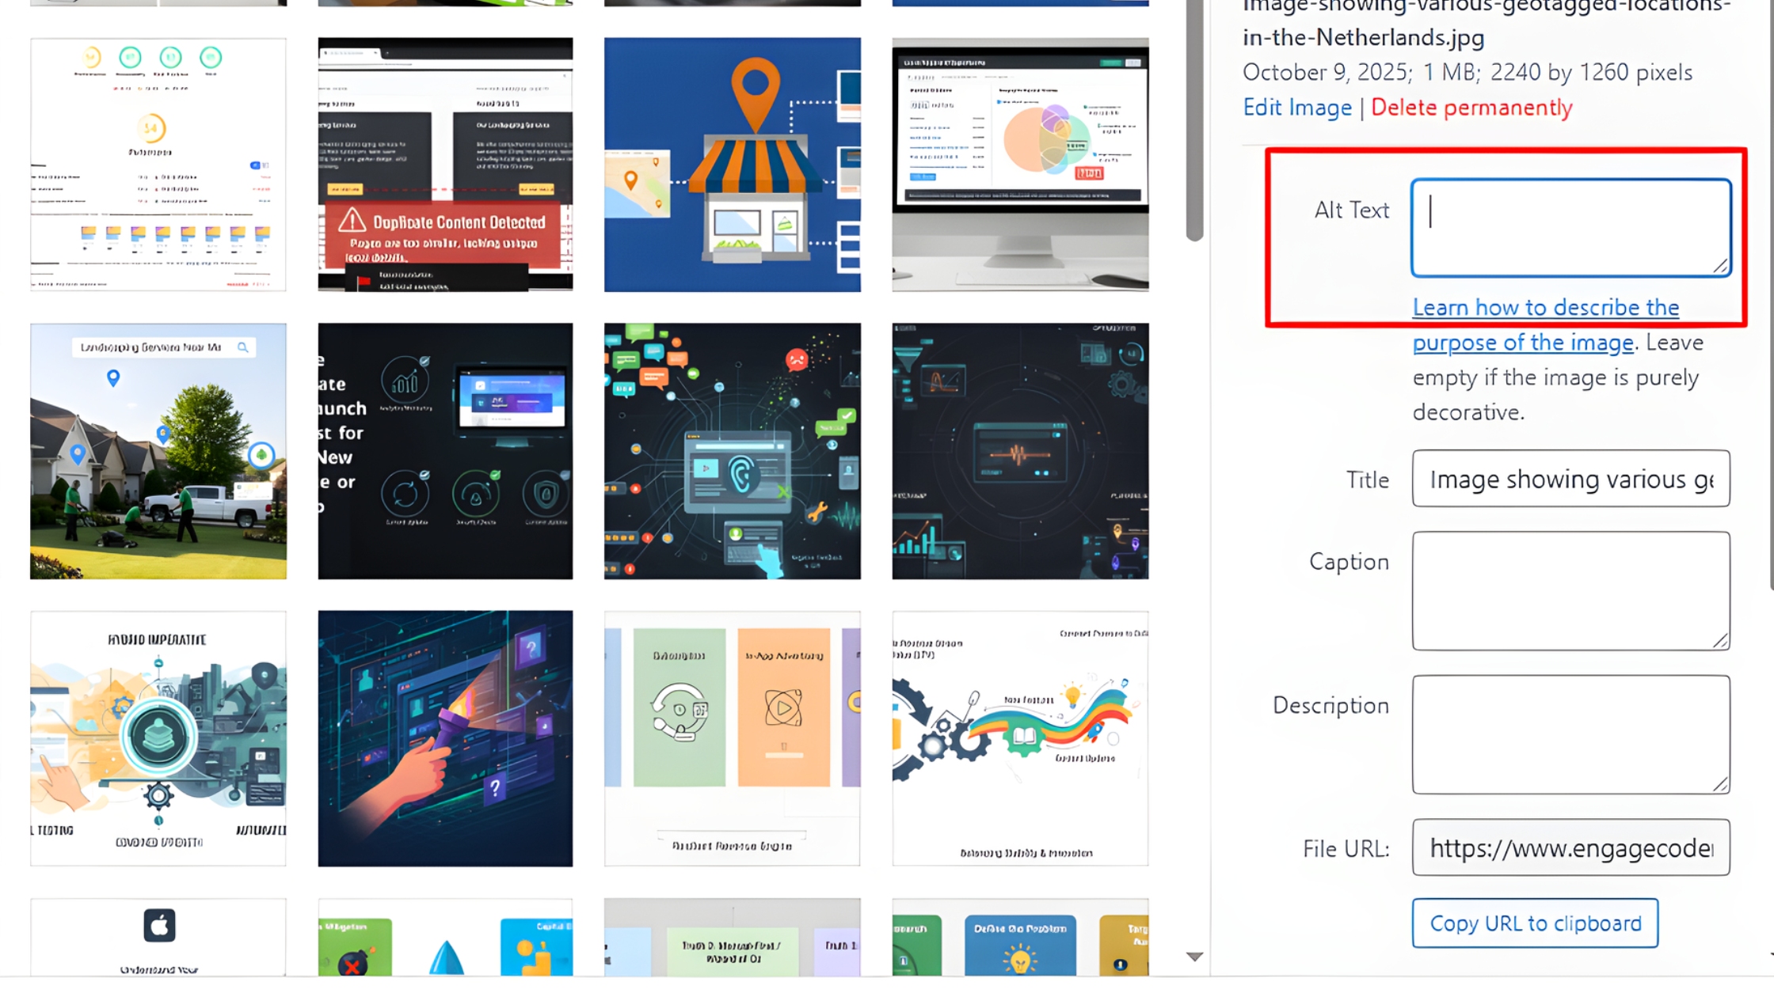Image resolution: width=1774 pixels, height=997 pixels.
Task: Open the 'Learn how to describe the' link
Action: pos(1544,307)
